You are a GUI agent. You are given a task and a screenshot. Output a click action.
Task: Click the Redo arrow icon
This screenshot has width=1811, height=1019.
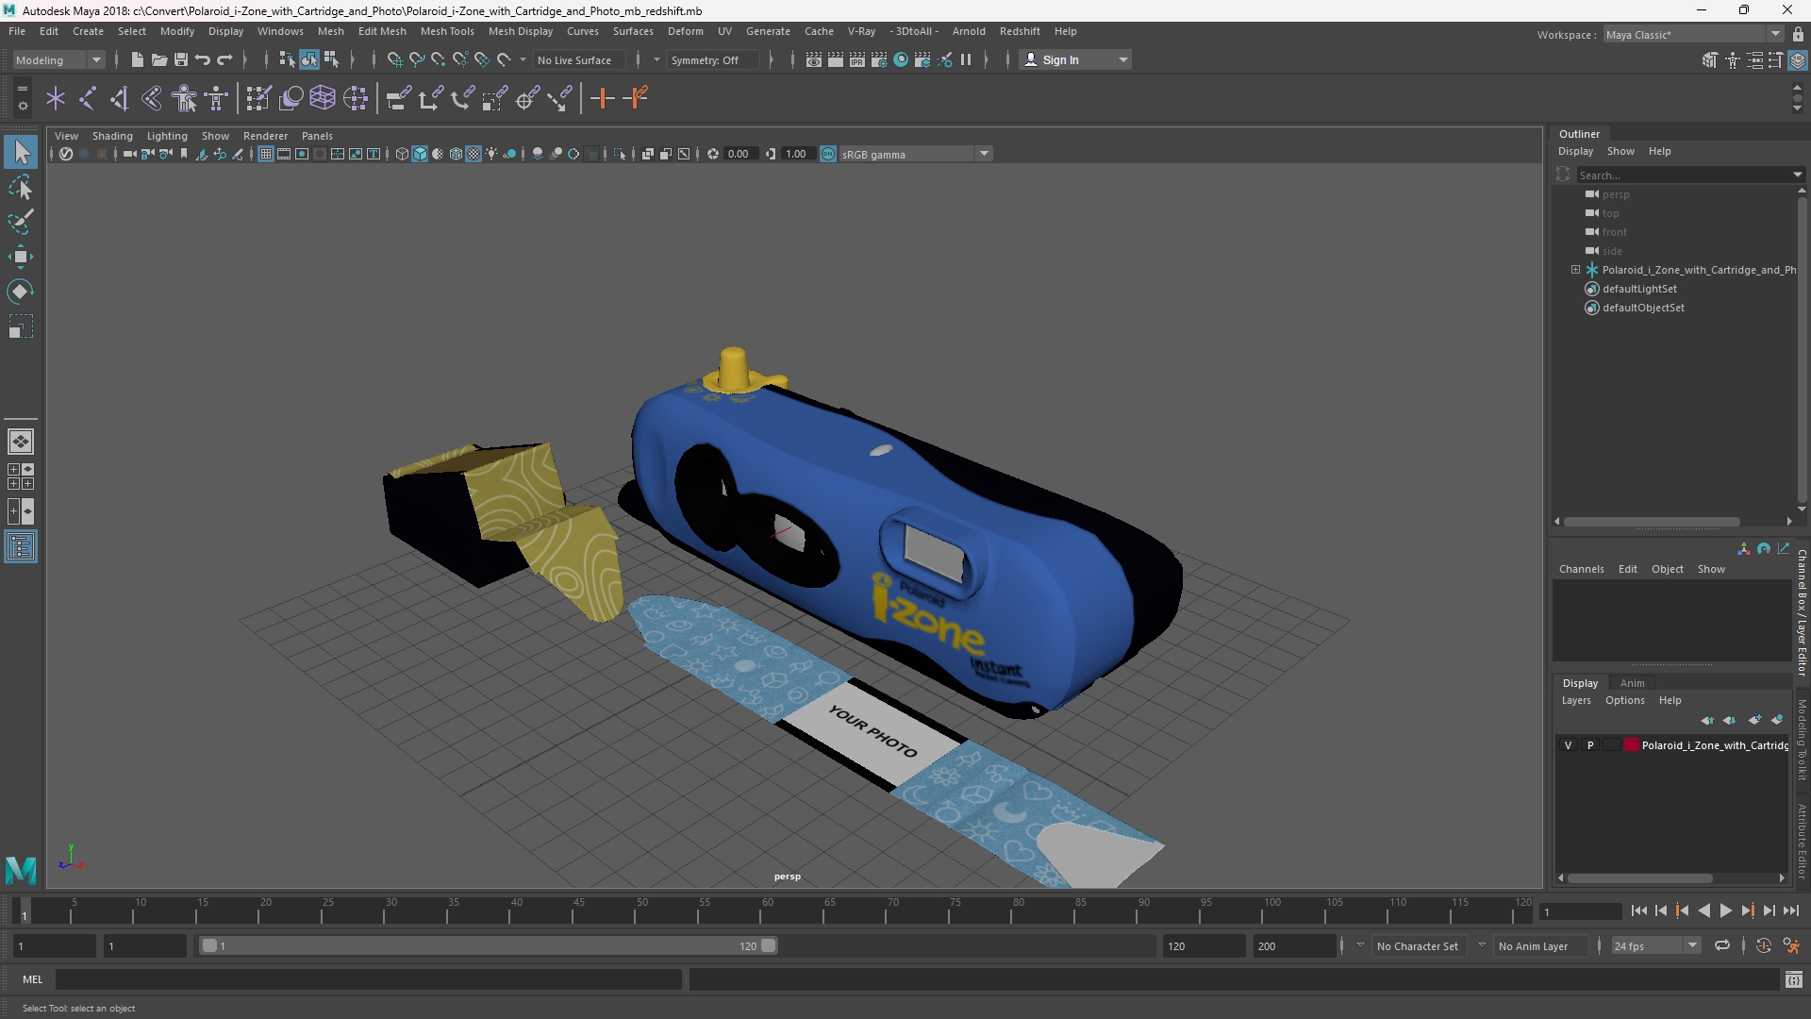pos(224,59)
